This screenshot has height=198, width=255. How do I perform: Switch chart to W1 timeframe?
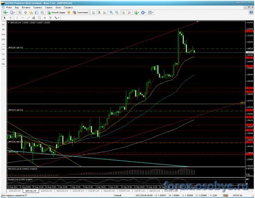pyautogui.click(x=3, y=59)
